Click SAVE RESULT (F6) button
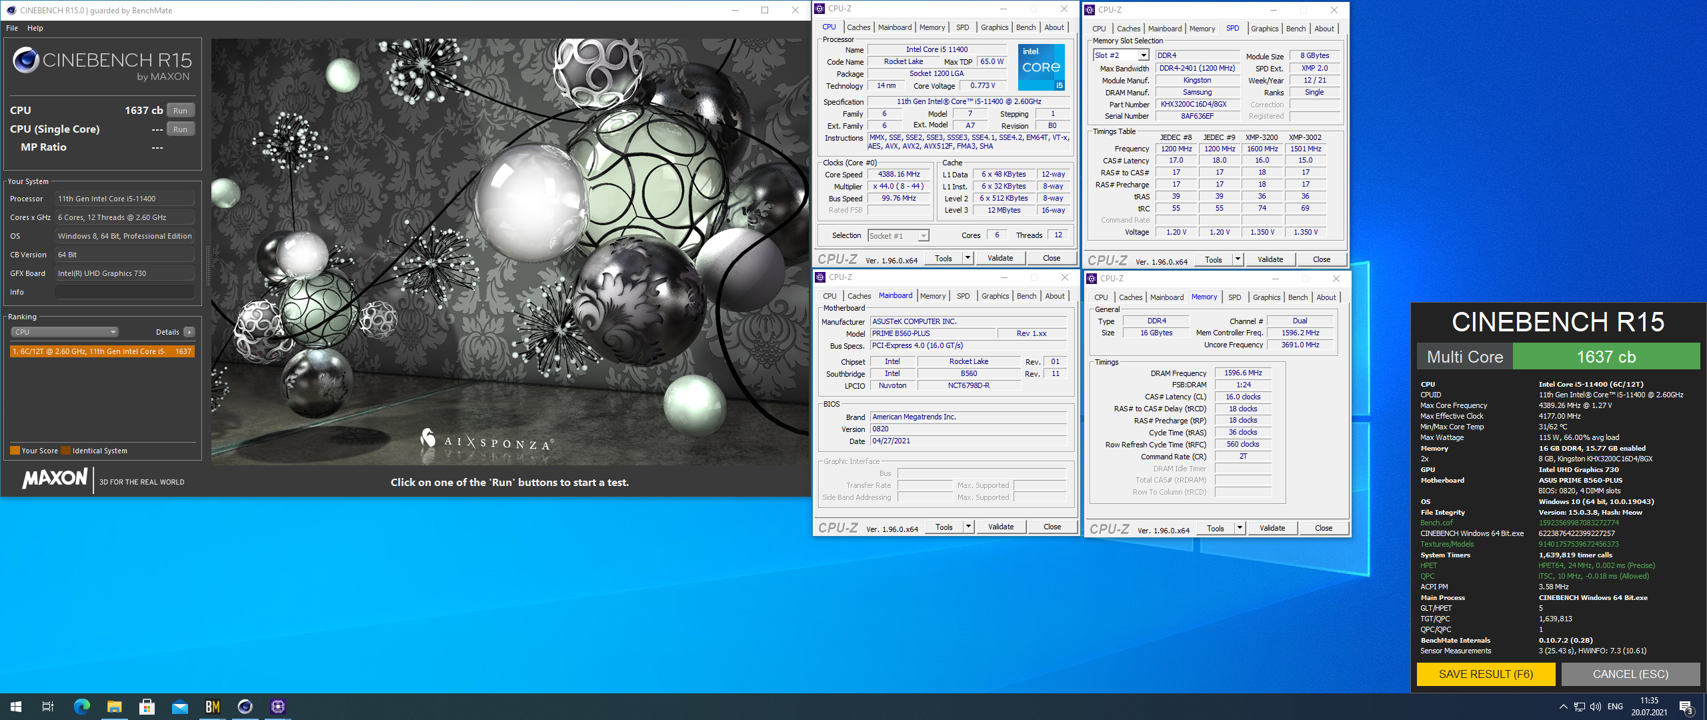This screenshot has width=1707, height=720. click(1486, 674)
